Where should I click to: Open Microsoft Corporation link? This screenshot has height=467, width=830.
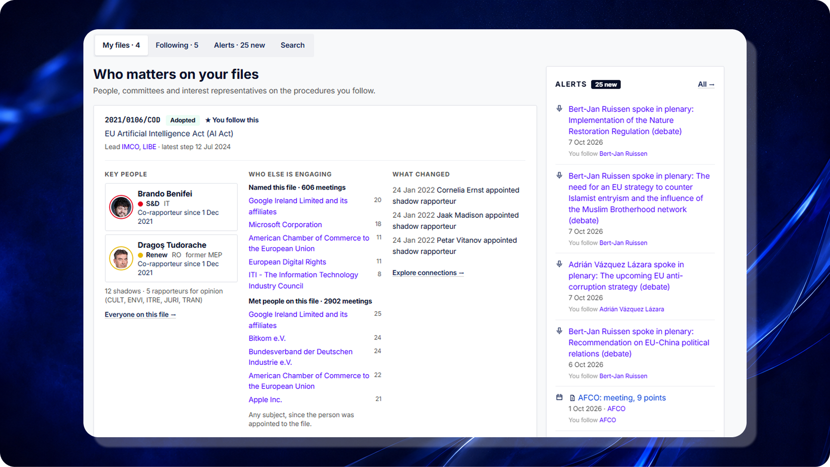285,225
